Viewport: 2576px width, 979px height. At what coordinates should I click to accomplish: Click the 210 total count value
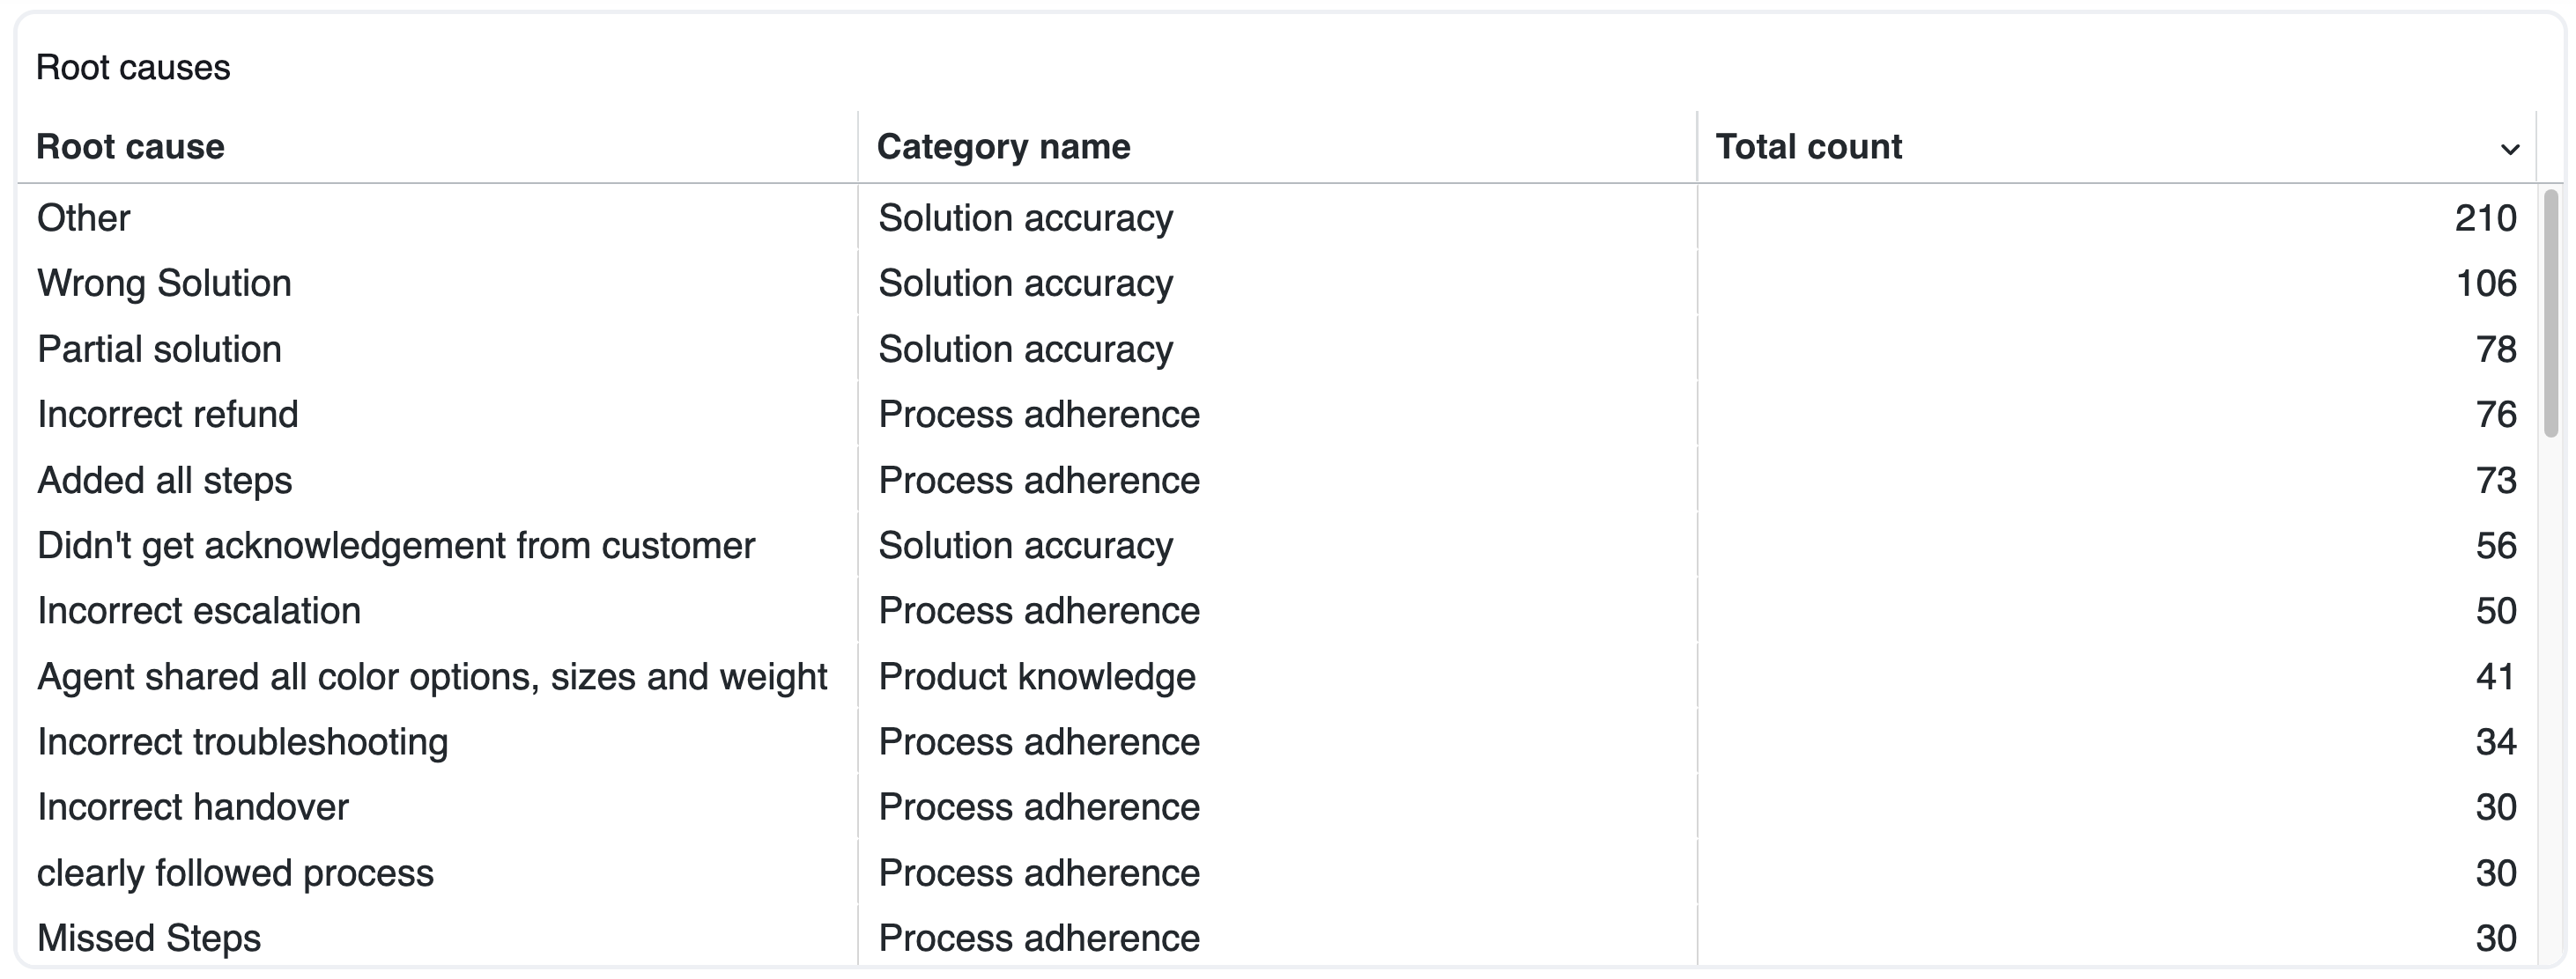coord(2484,217)
